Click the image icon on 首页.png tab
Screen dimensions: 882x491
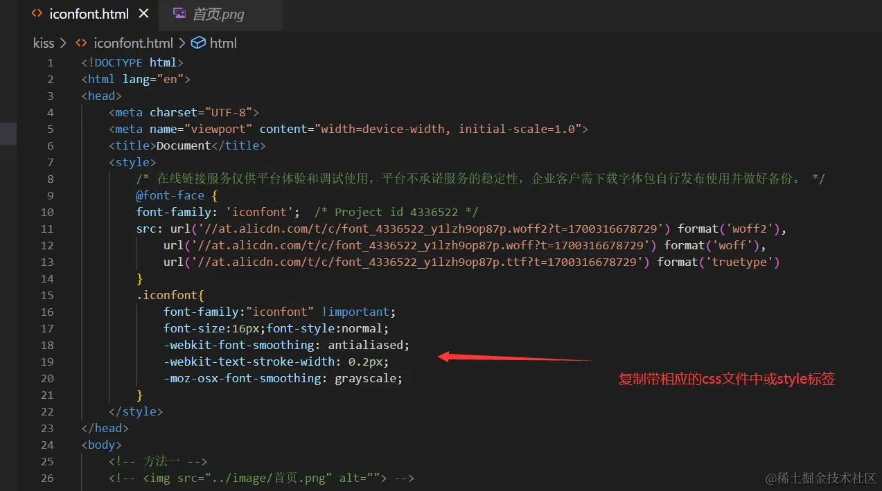pos(179,13)
